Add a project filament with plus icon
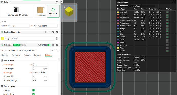Viewport: 177px width, 95px height. coord(46,32)
